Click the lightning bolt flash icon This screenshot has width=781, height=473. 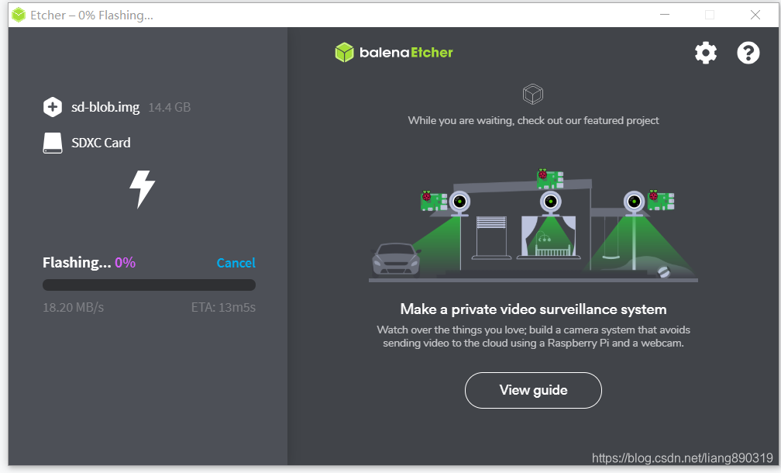143,189
